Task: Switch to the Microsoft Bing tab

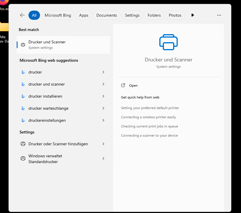Action: click(x=58, y=15)
